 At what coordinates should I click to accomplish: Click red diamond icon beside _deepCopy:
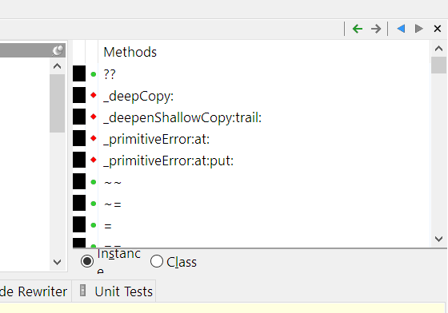point(93,95)
